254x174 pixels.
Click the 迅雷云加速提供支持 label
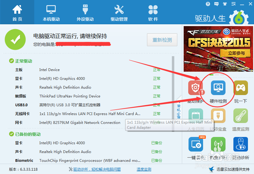click(x=233, y=169)
